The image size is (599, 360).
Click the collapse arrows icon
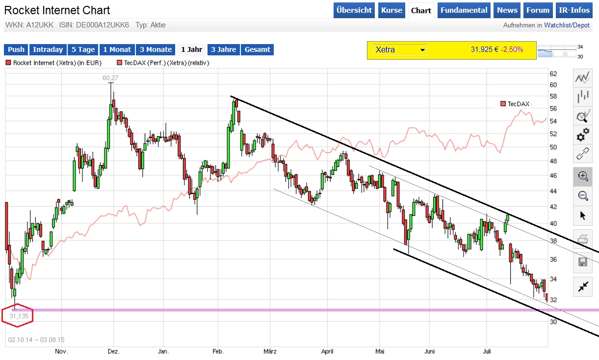point(583,287)
